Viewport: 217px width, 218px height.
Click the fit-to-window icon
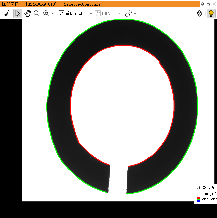click(61, 13)
